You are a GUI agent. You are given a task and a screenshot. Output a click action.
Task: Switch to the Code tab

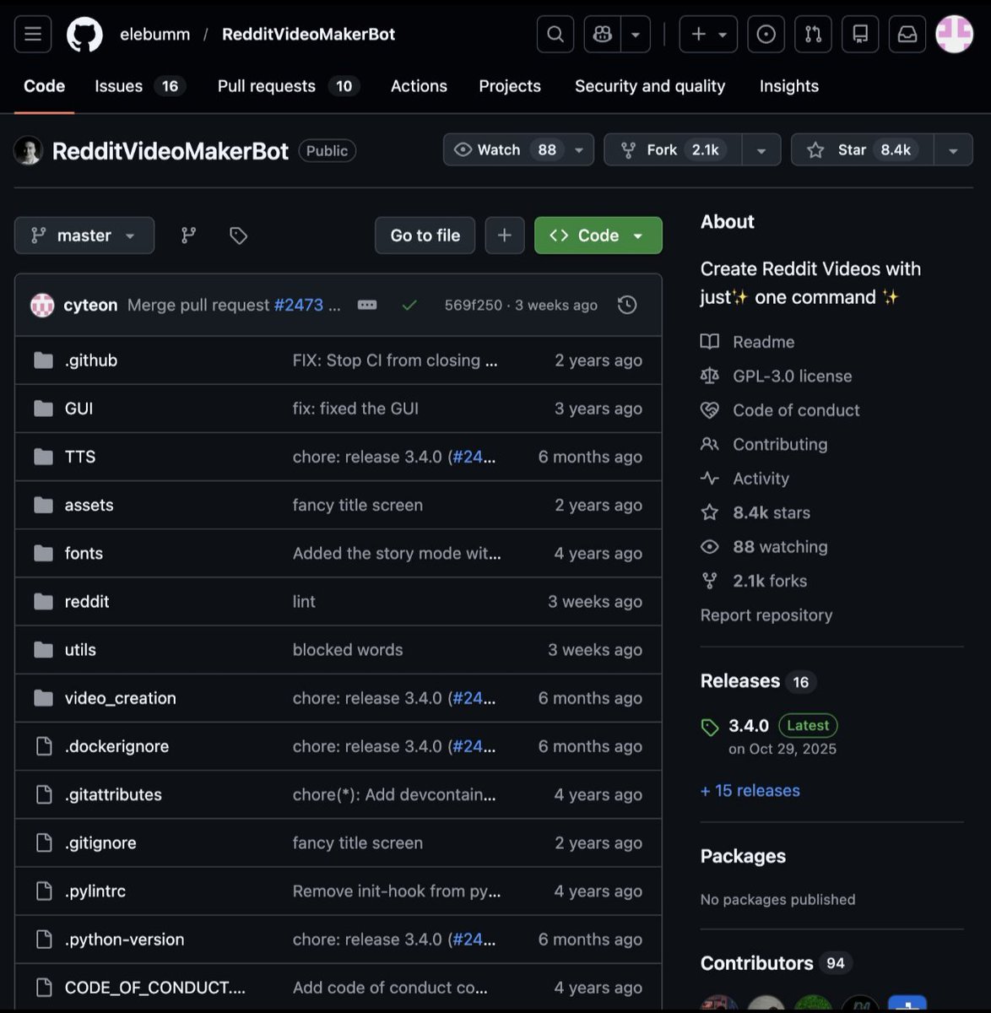point(44,86)
